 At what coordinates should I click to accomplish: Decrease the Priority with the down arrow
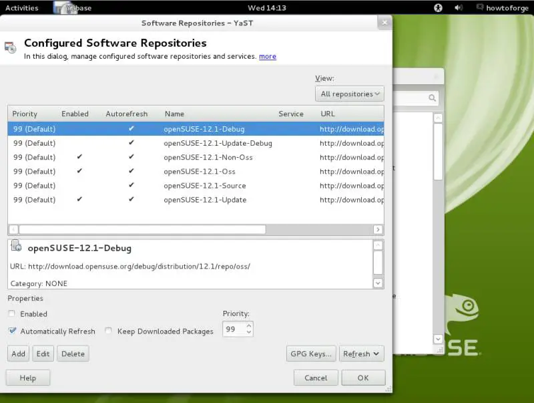[249, 332]
